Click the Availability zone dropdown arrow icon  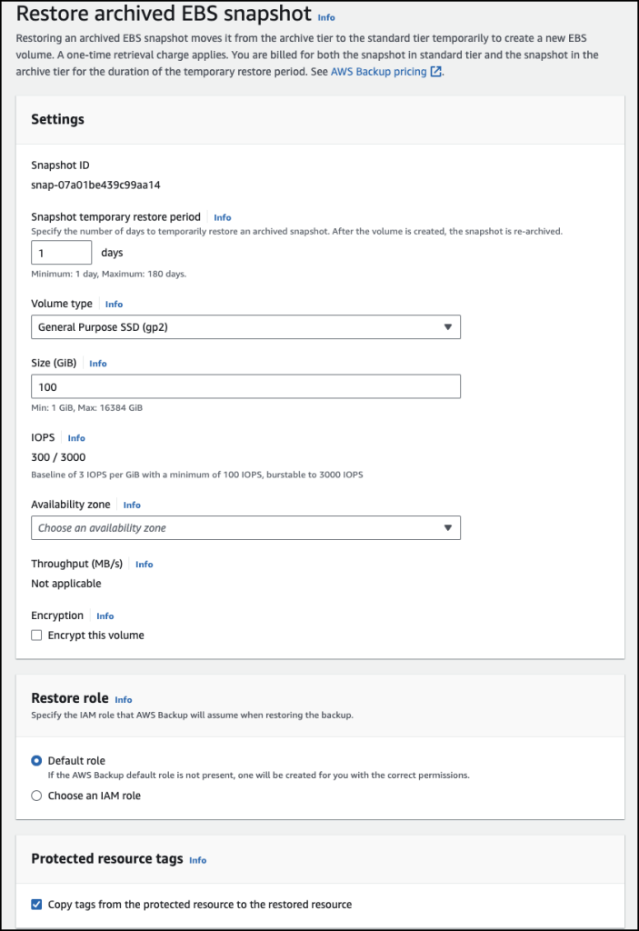pos(448,527)
